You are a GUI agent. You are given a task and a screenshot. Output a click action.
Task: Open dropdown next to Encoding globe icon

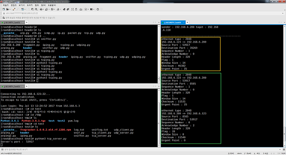[x=54, y=9]
